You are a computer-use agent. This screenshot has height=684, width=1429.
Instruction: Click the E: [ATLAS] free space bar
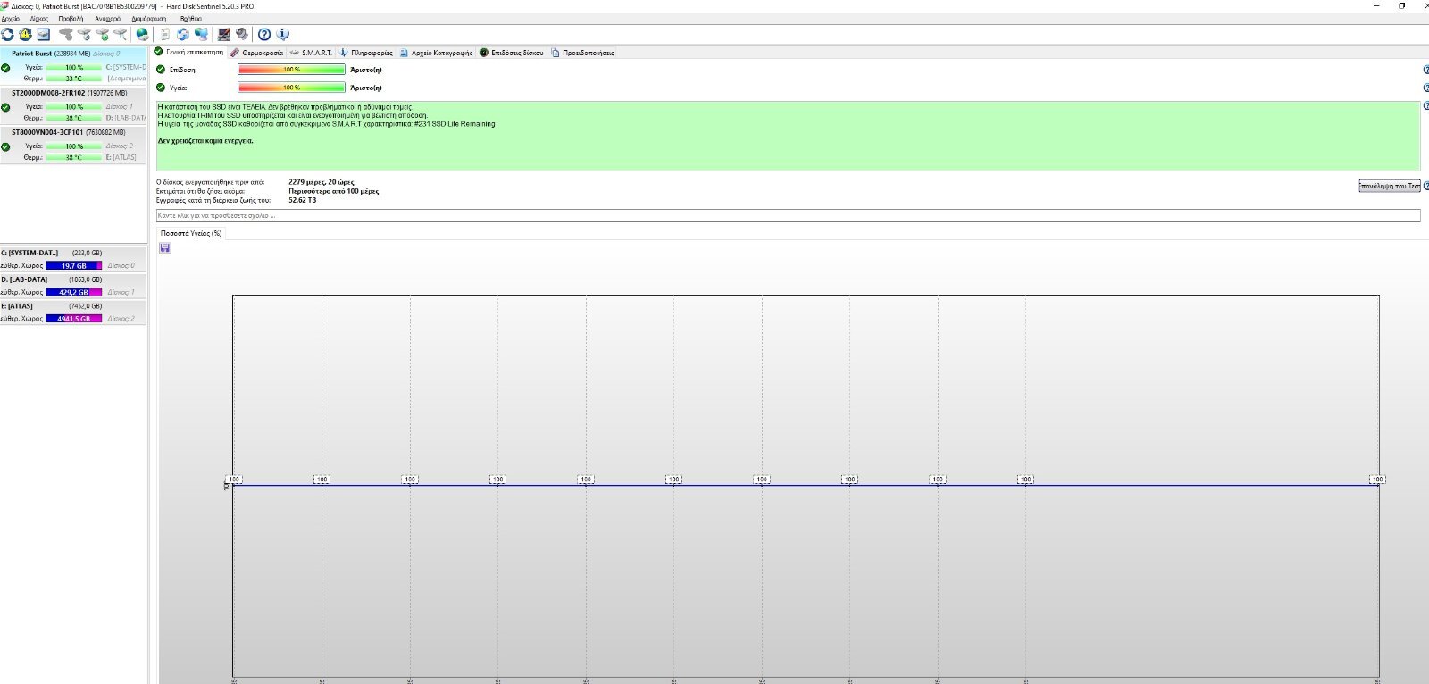73,318
